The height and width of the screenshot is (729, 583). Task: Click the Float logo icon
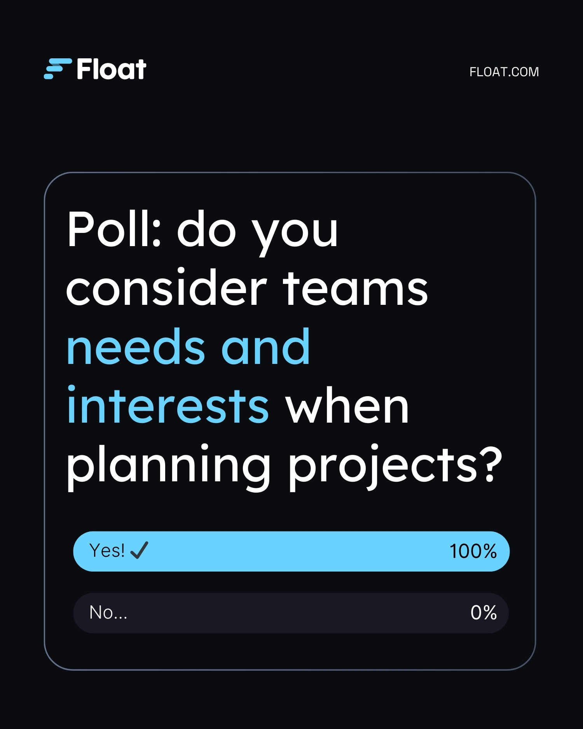point(58,69)
